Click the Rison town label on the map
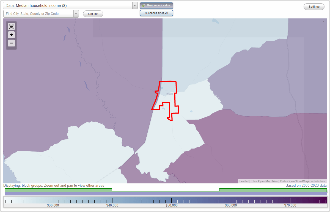The image size is (330, 212). coord(169,93)
